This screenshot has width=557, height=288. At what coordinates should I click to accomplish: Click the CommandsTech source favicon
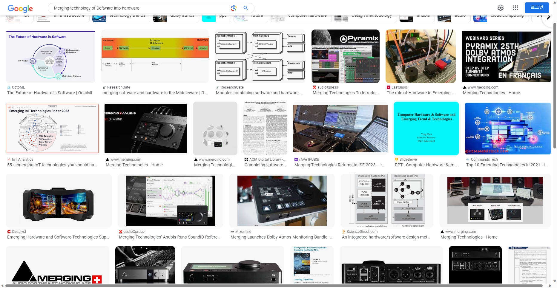(468, 160)
